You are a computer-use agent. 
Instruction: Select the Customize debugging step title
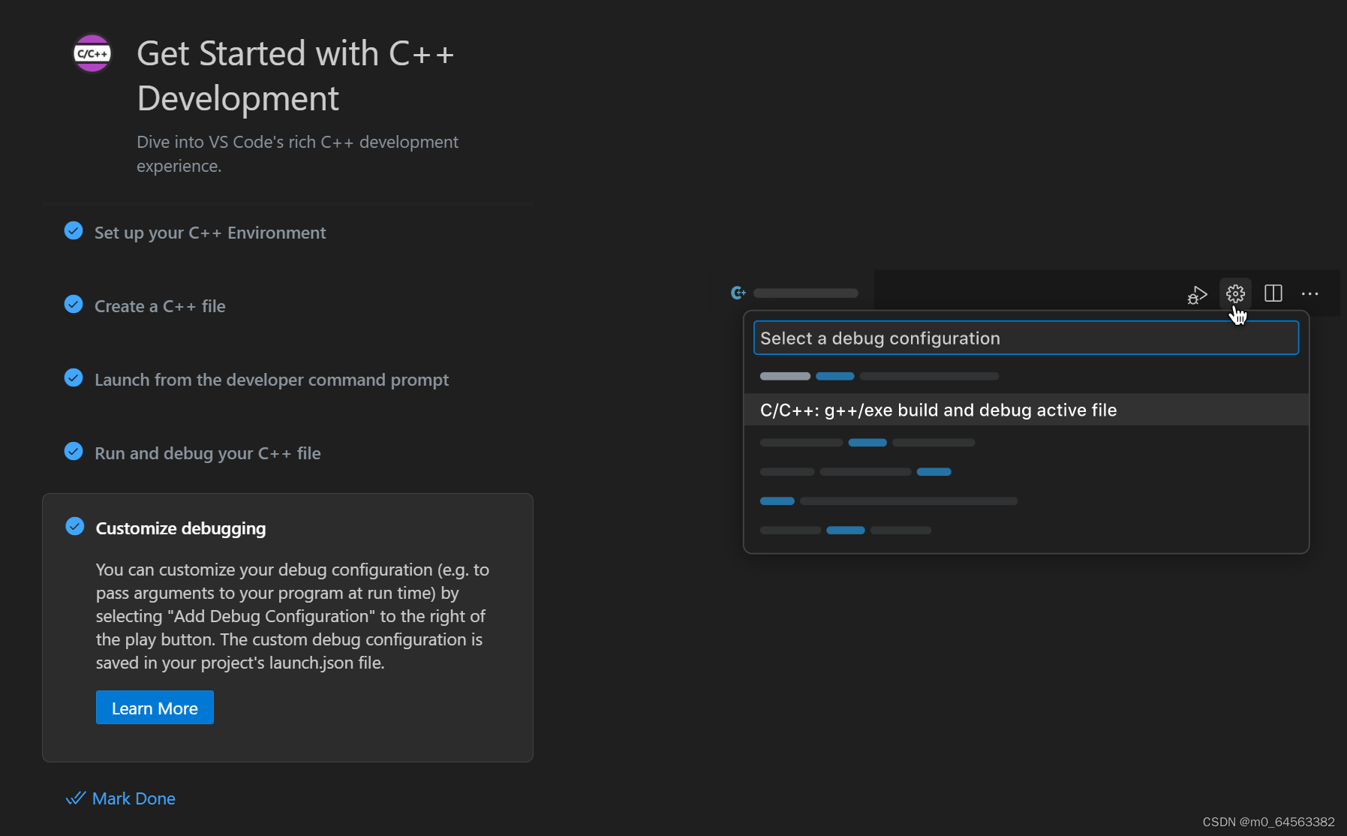pyautogui.click(x=181, y=528)
